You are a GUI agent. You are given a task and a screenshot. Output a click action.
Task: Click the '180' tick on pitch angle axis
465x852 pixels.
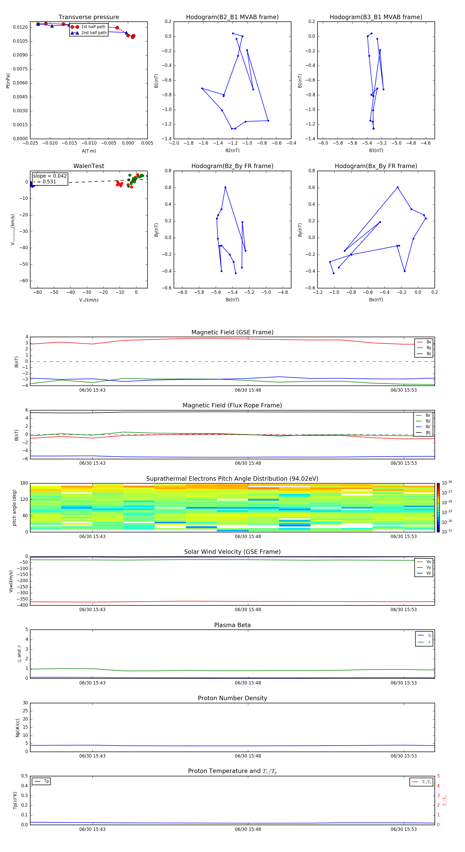click(24, 483)
